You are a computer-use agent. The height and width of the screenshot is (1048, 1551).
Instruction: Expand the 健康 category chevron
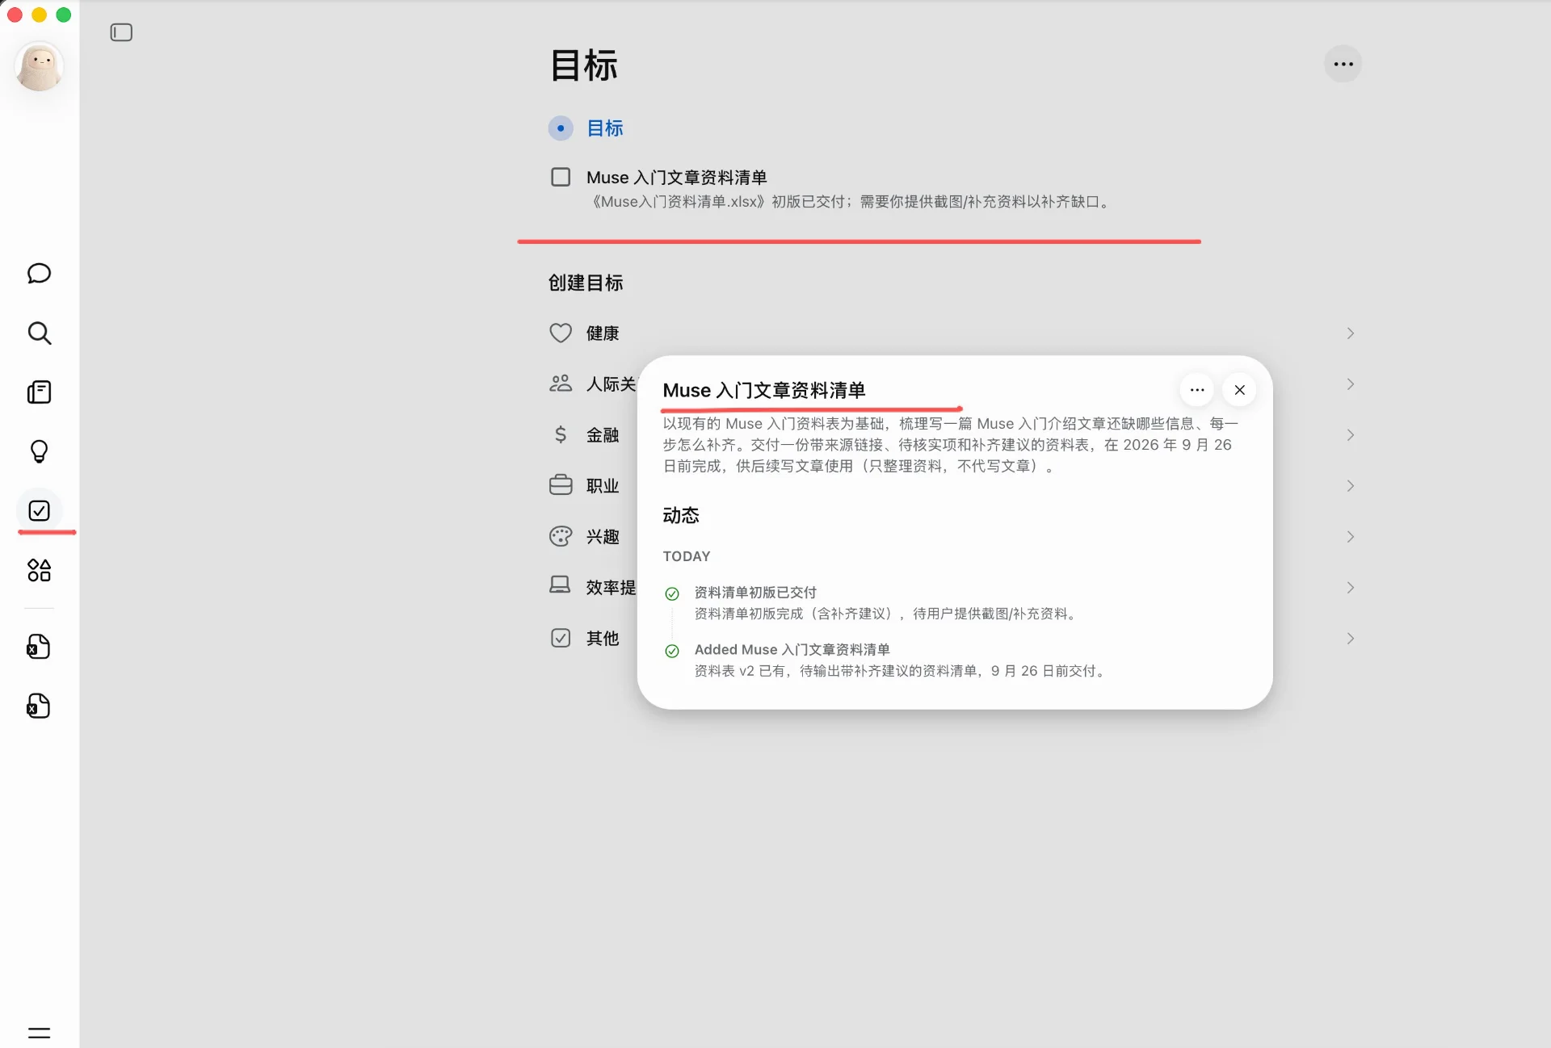[x=1350, y=333]
